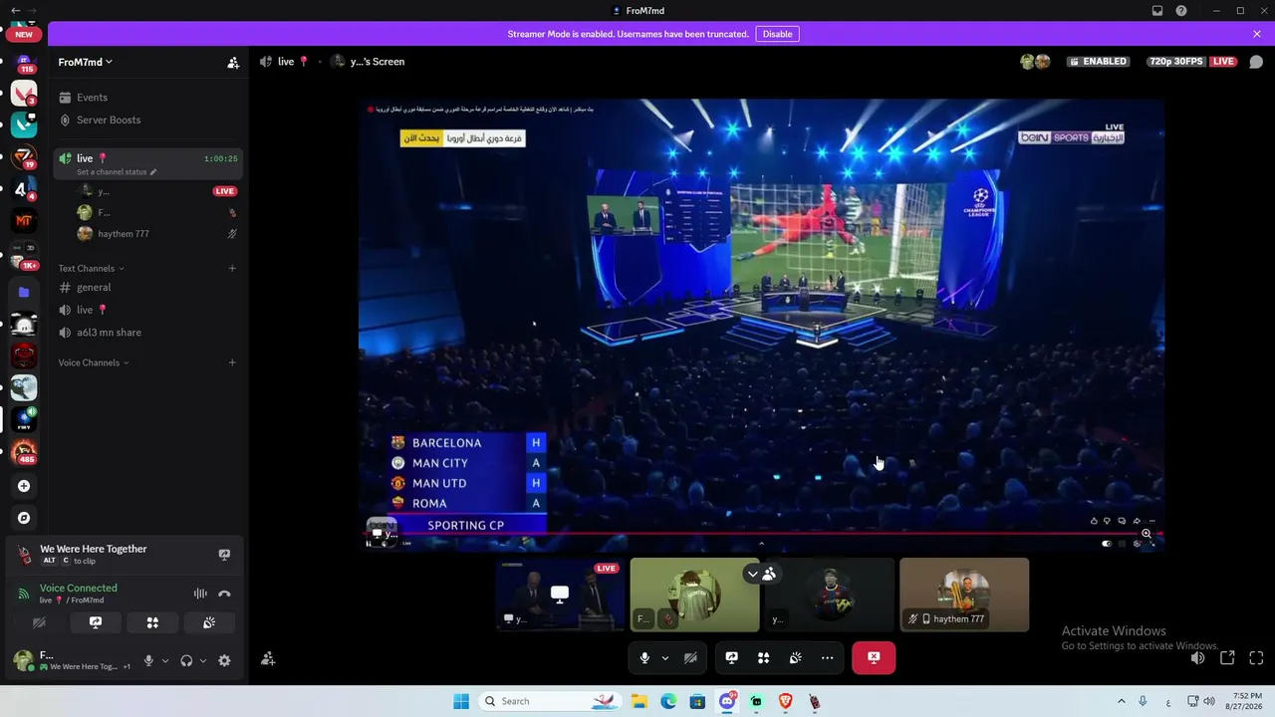Image resolution: width=1275 pixels, height=717 pixels.
Task: Collapse the Text Channels category
Action: click(91, 268)
